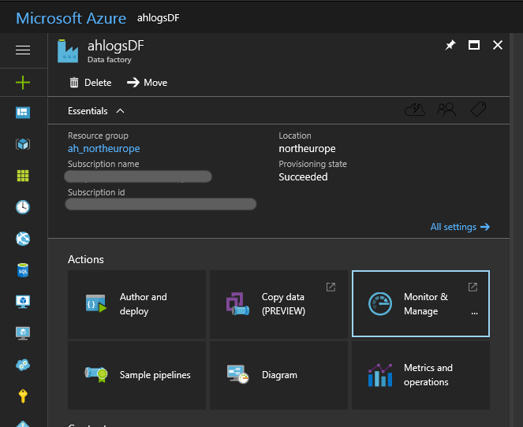Click the Actions section heading

86,259
